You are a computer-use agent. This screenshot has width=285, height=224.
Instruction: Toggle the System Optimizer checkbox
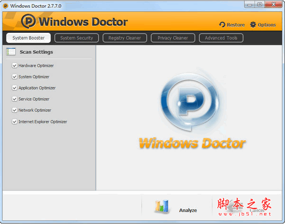[x=15, y=76]
